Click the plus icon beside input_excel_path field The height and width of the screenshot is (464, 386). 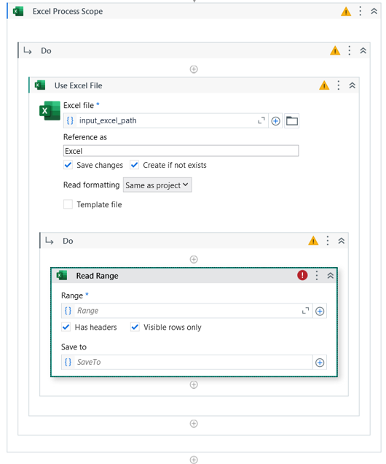point(275,120)
